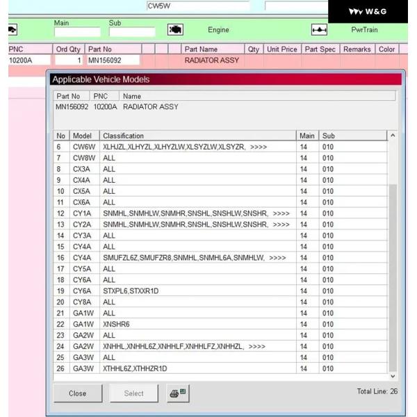Click RADIATOR ASSY in background parts row
Image resolution: width=417 pixels, height=417 pixels.
[212, 60]
